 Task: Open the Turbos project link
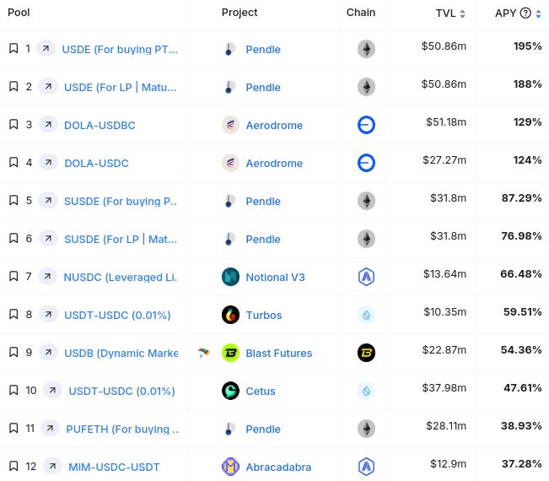tap(264, 316)
